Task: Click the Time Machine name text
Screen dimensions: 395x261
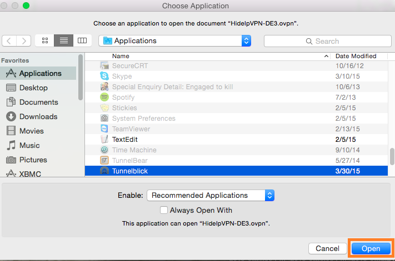Action: pos(134,150)
